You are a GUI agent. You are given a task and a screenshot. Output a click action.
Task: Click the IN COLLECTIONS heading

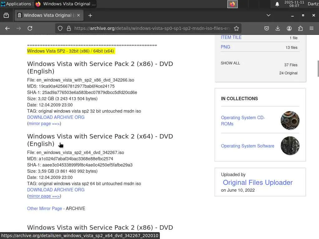click(240, 99)
